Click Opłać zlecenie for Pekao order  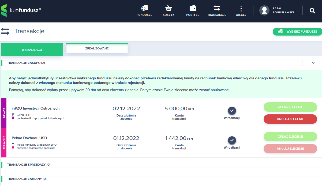click(x=290, y=137)
